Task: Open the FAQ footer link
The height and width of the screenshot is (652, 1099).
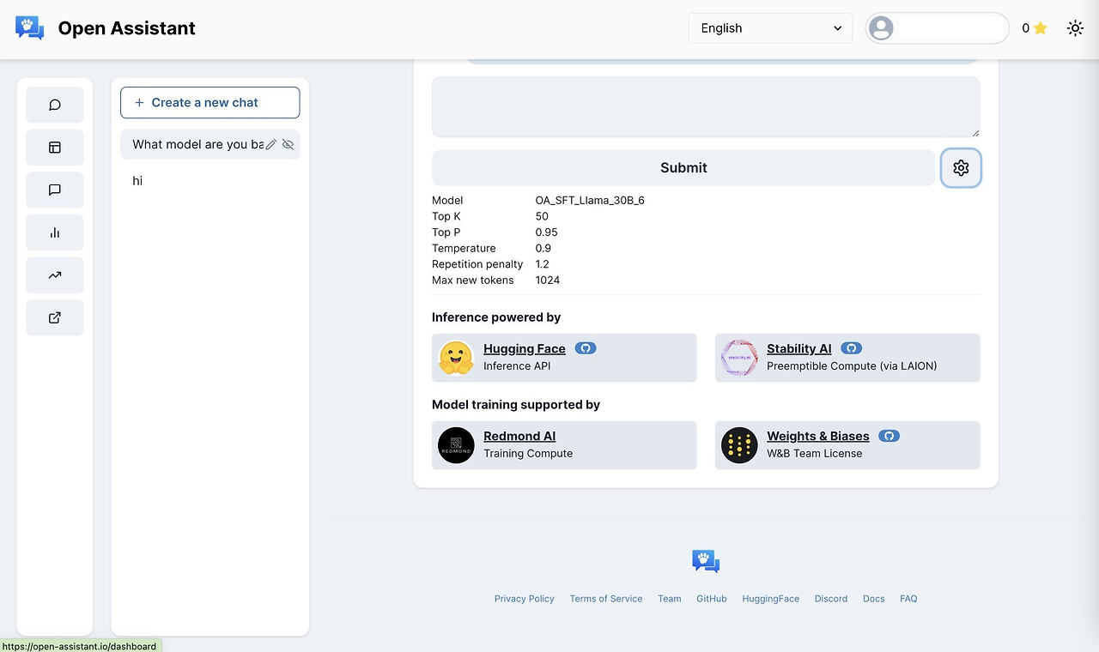Action: (908, 599)
